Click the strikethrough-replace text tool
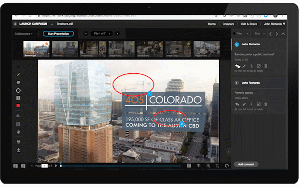Image resolution: width=299 pixels, height=187 pixels. [x=208, y=166]
